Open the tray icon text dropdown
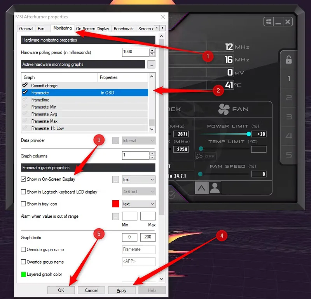The image size is (311, 299). [139, 204]
